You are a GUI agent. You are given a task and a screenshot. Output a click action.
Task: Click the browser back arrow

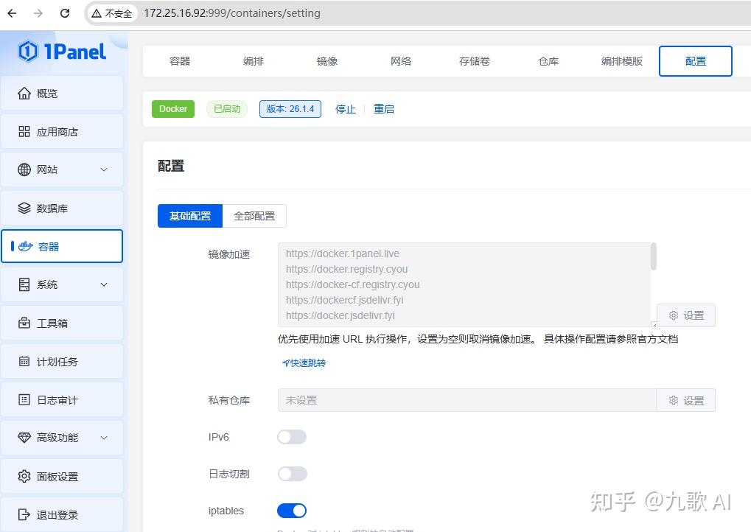(13, 13)
